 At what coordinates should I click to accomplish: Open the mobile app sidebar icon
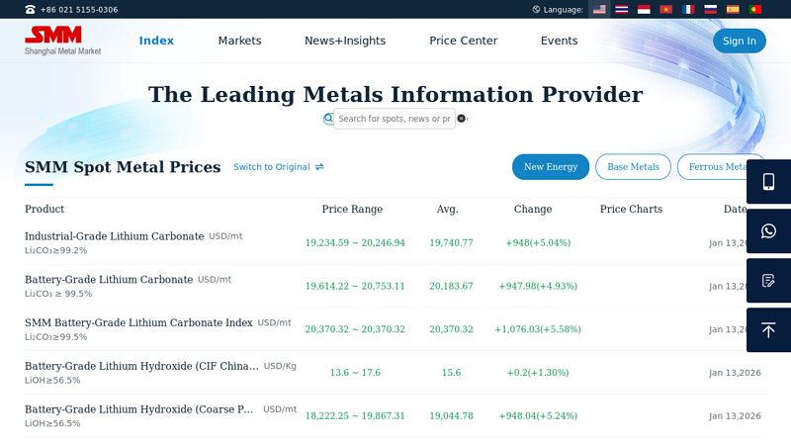tap(768, 182)
